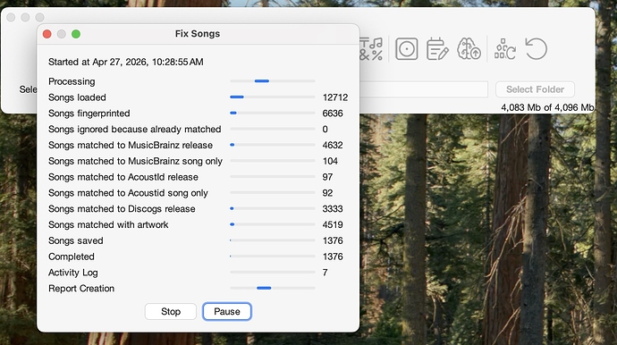The image size is (617, 345).
Task: Zoom Fix Songs dialog with green button
Action: click(x=76, y=34)
